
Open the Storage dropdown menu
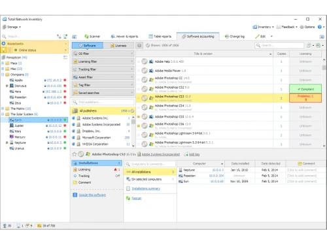pos(12,27)
